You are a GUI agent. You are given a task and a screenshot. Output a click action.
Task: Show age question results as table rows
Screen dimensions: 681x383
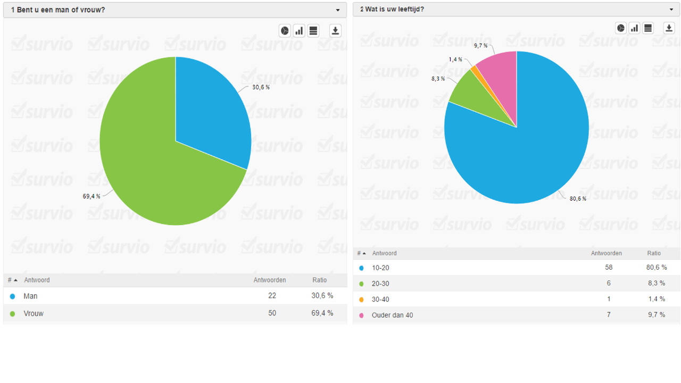click(x=648, y=28)
